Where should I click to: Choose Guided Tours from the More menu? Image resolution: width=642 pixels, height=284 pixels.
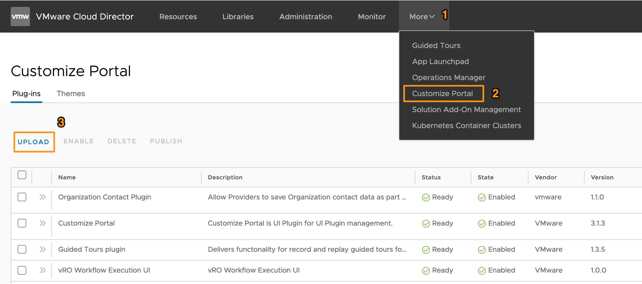coord(436,45)
